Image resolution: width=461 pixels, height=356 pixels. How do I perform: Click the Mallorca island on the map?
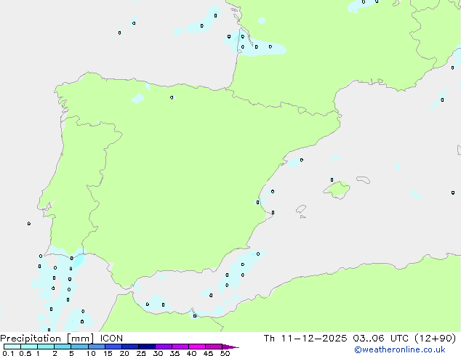337,190
